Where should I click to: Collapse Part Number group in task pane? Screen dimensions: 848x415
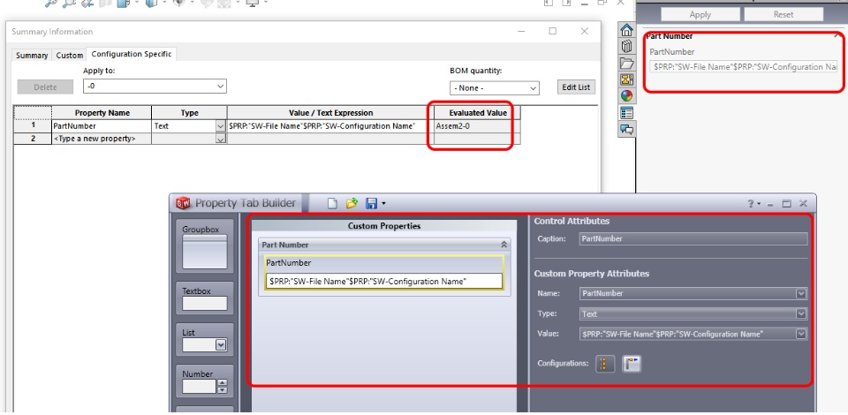[x=837, y=36]
